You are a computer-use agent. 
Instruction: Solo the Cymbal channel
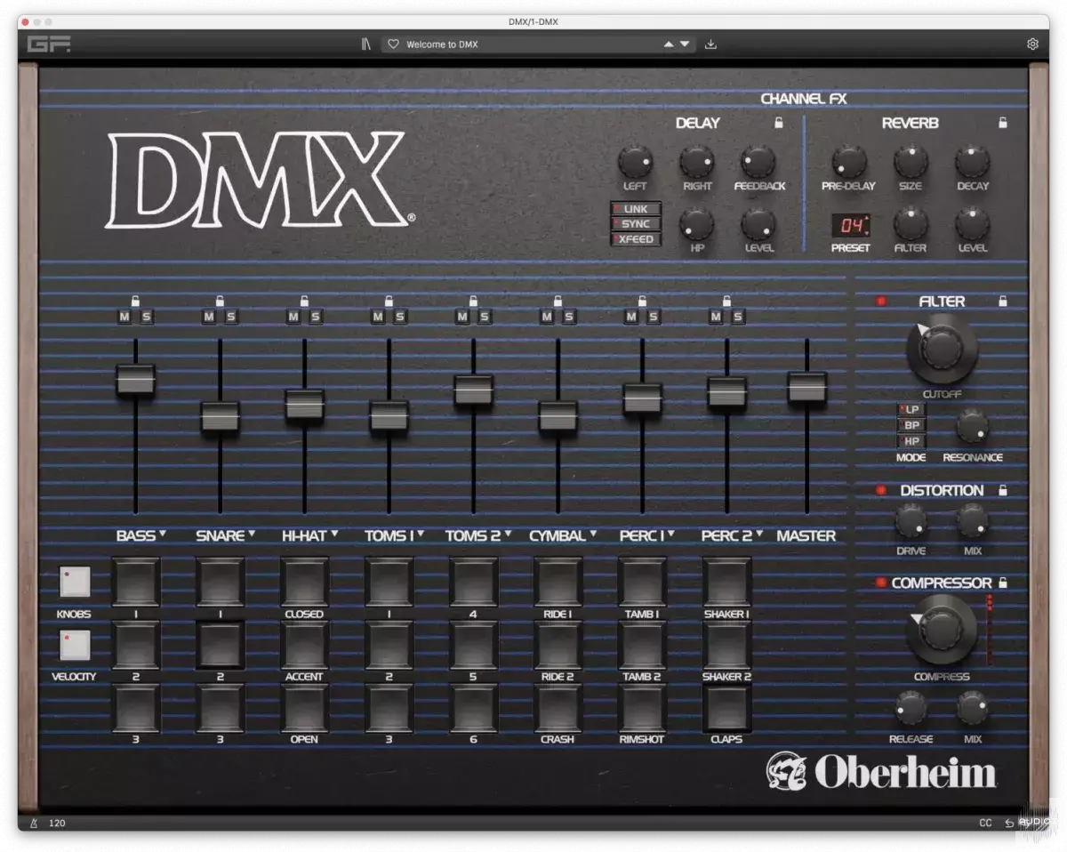point(569,317)
